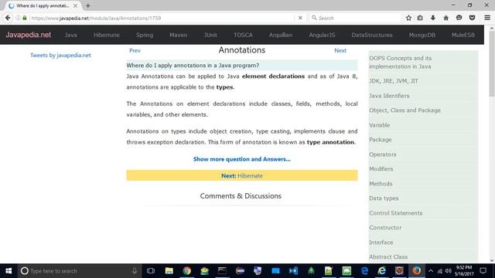Click the 'Next: Hibernate' yellow banner
The height and width of the screenshot is (278, 495).
pyautogui.click(x=242, y=175)
